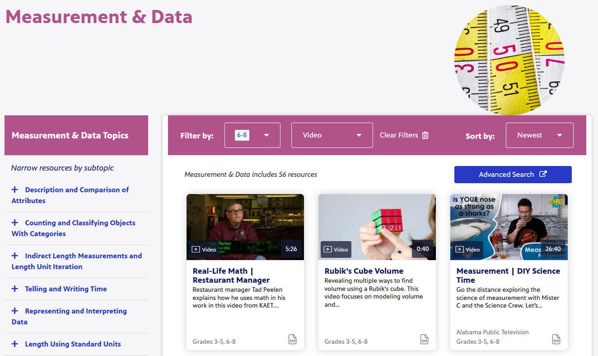598x356 pixels.
Task: Click Grades 3-5, 6-8 on Restaurant Manager card
Action: pos(214,342)
